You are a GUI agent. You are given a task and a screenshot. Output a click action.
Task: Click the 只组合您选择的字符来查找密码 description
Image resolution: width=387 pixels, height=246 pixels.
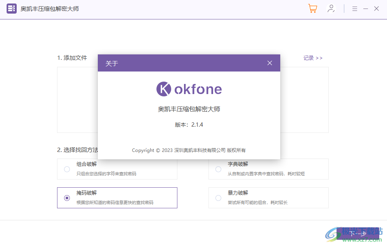click(106, 174)
